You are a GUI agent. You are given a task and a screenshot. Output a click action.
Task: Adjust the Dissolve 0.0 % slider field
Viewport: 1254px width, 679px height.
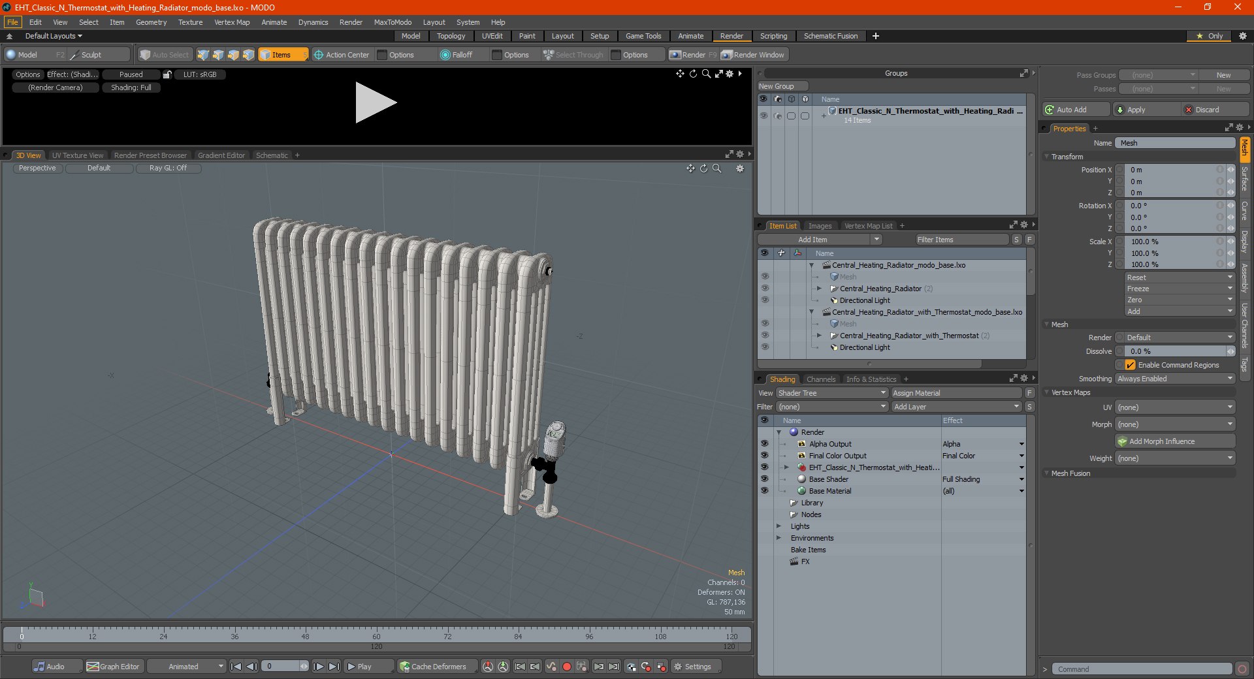coord(1174,351)
